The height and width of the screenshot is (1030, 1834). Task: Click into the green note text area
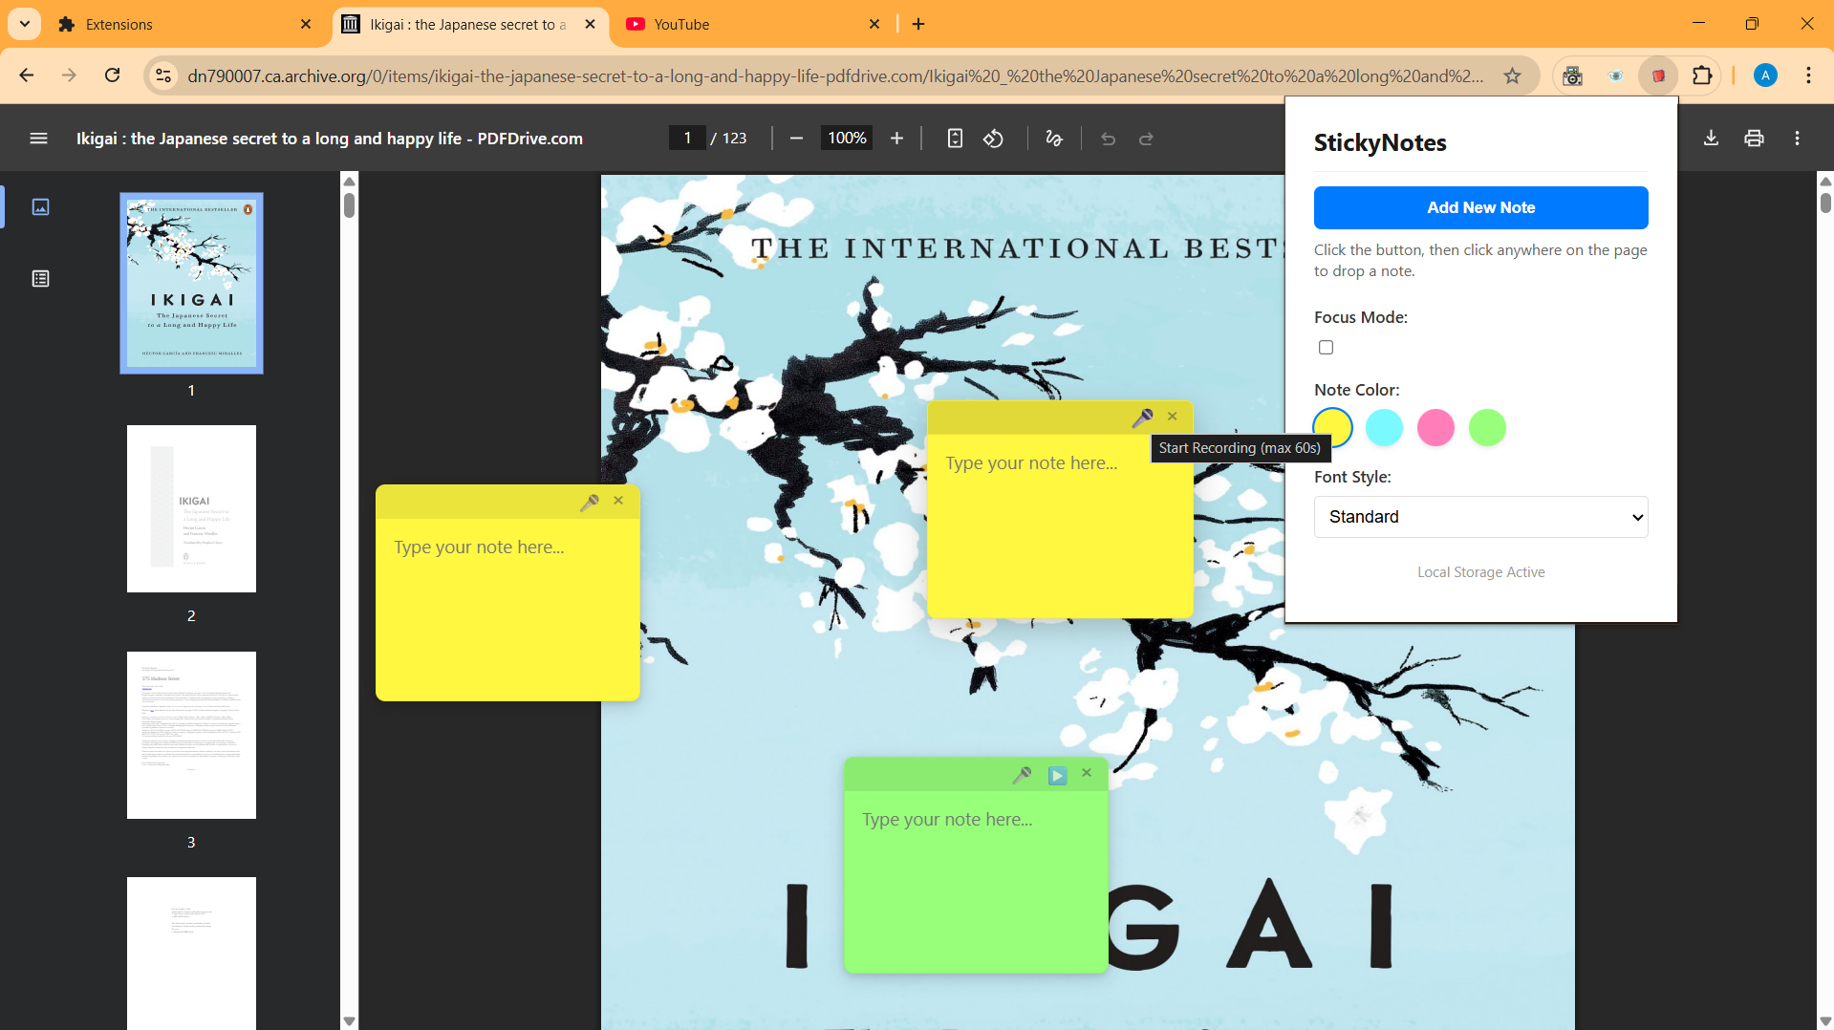tap(976, 882)
